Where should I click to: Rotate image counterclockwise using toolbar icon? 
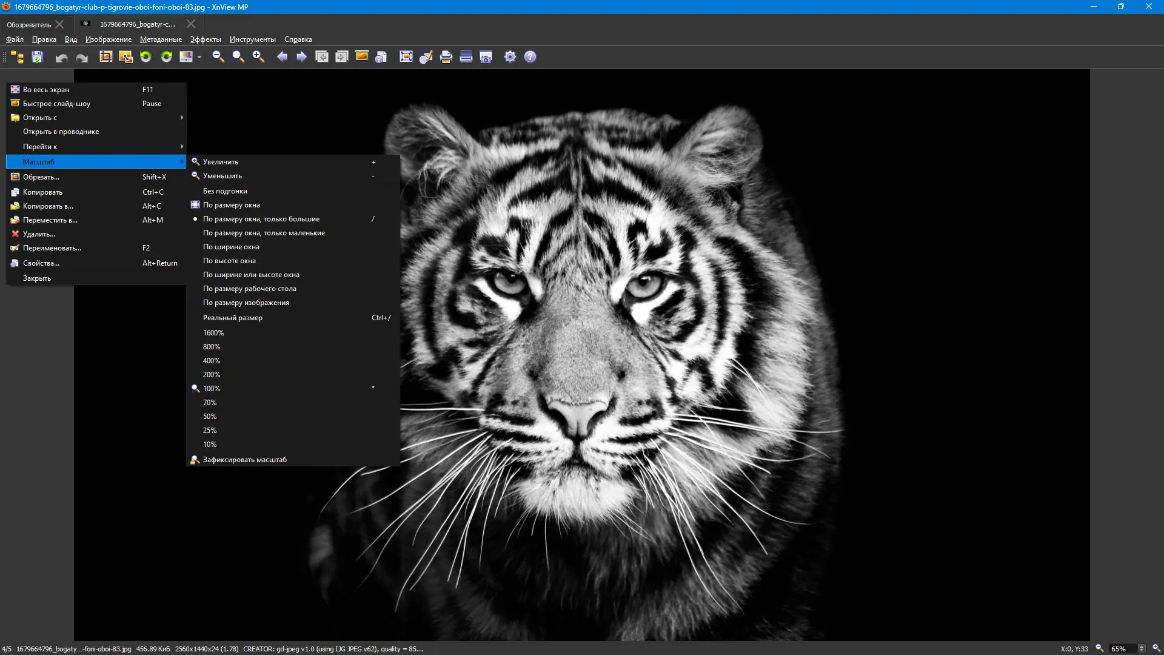[145, 56]
